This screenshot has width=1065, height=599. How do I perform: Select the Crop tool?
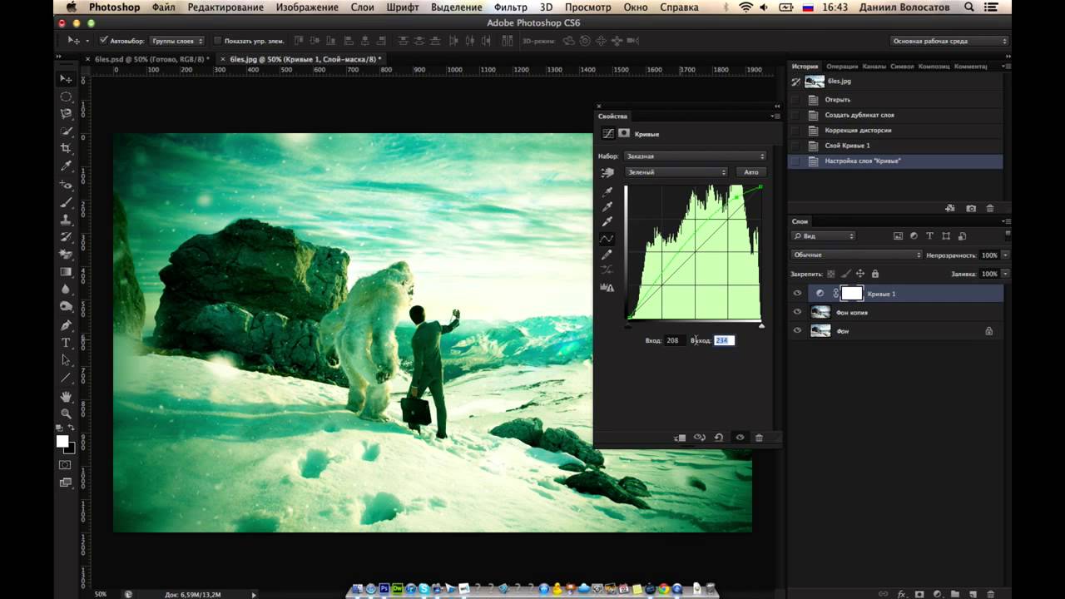tap(65, 149)
